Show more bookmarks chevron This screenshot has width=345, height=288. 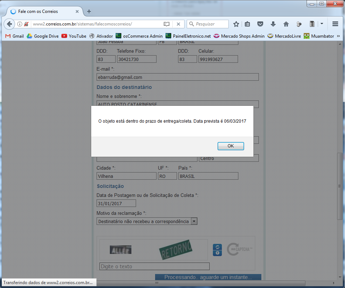pos(339,36)
